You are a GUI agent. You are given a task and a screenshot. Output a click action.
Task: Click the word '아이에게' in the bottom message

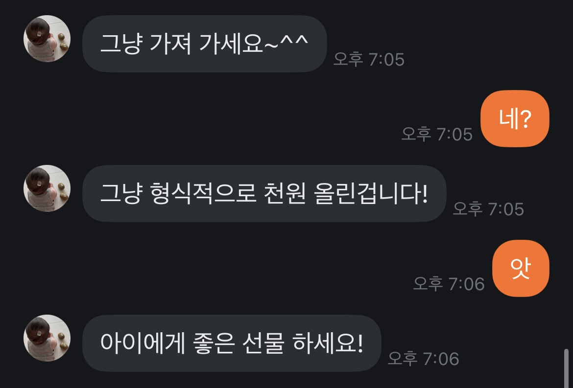tap(143, 343)
